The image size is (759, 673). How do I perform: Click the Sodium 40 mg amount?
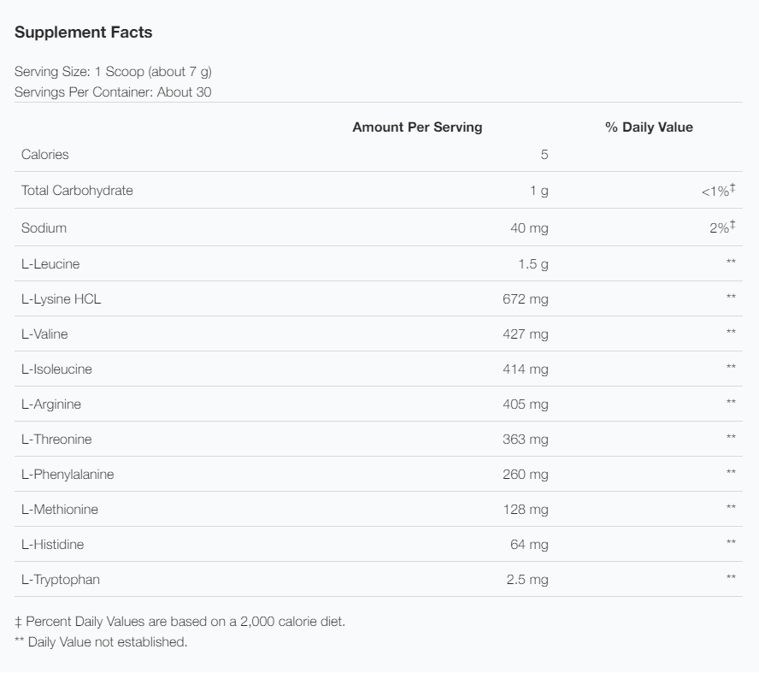tap(529, 228)
